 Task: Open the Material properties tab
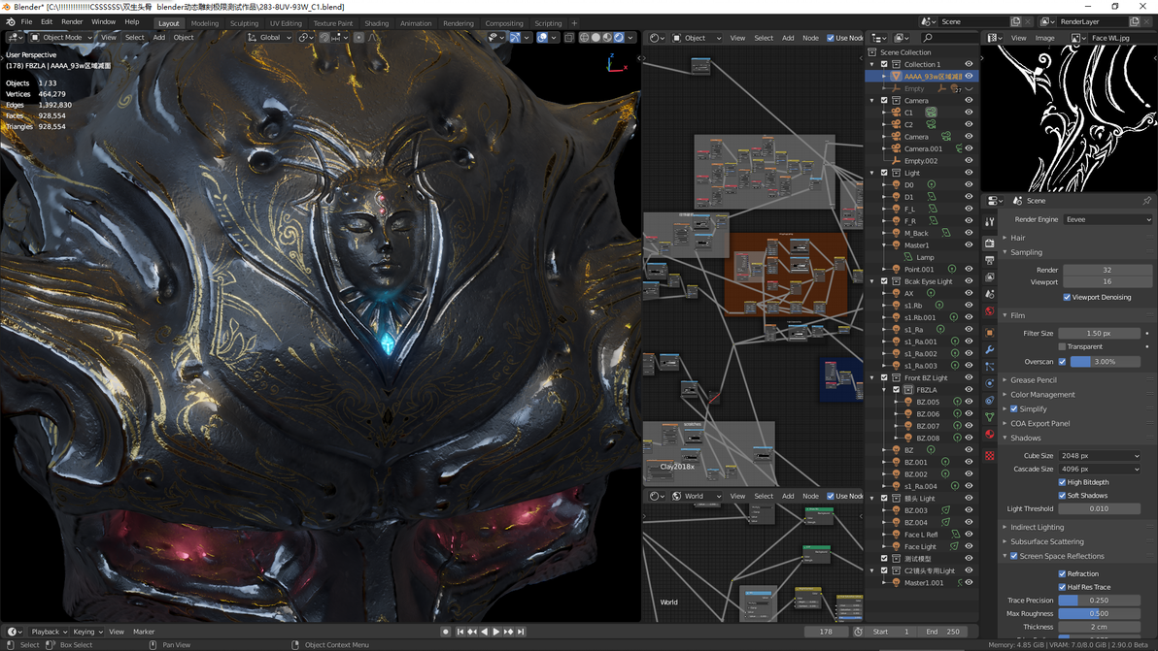coord(990,435)
